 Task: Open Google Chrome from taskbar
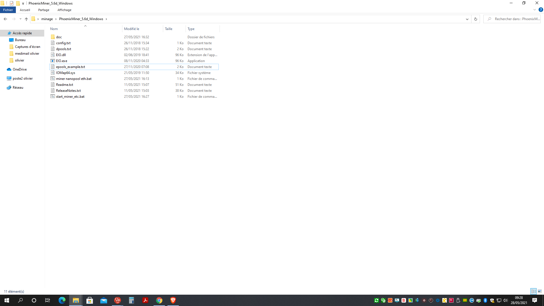click(x=159, y=300)
